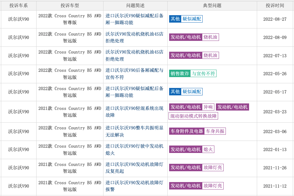Screen dimensions: 294x196
Task: Click 发动机/电动机 tag beside 熄火
Action: [x=186, y=149]
